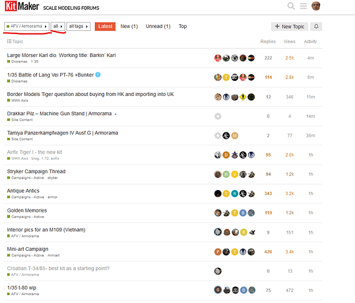Click the KitMaker logo
This screenshot has height=303, width=355.
22,6
